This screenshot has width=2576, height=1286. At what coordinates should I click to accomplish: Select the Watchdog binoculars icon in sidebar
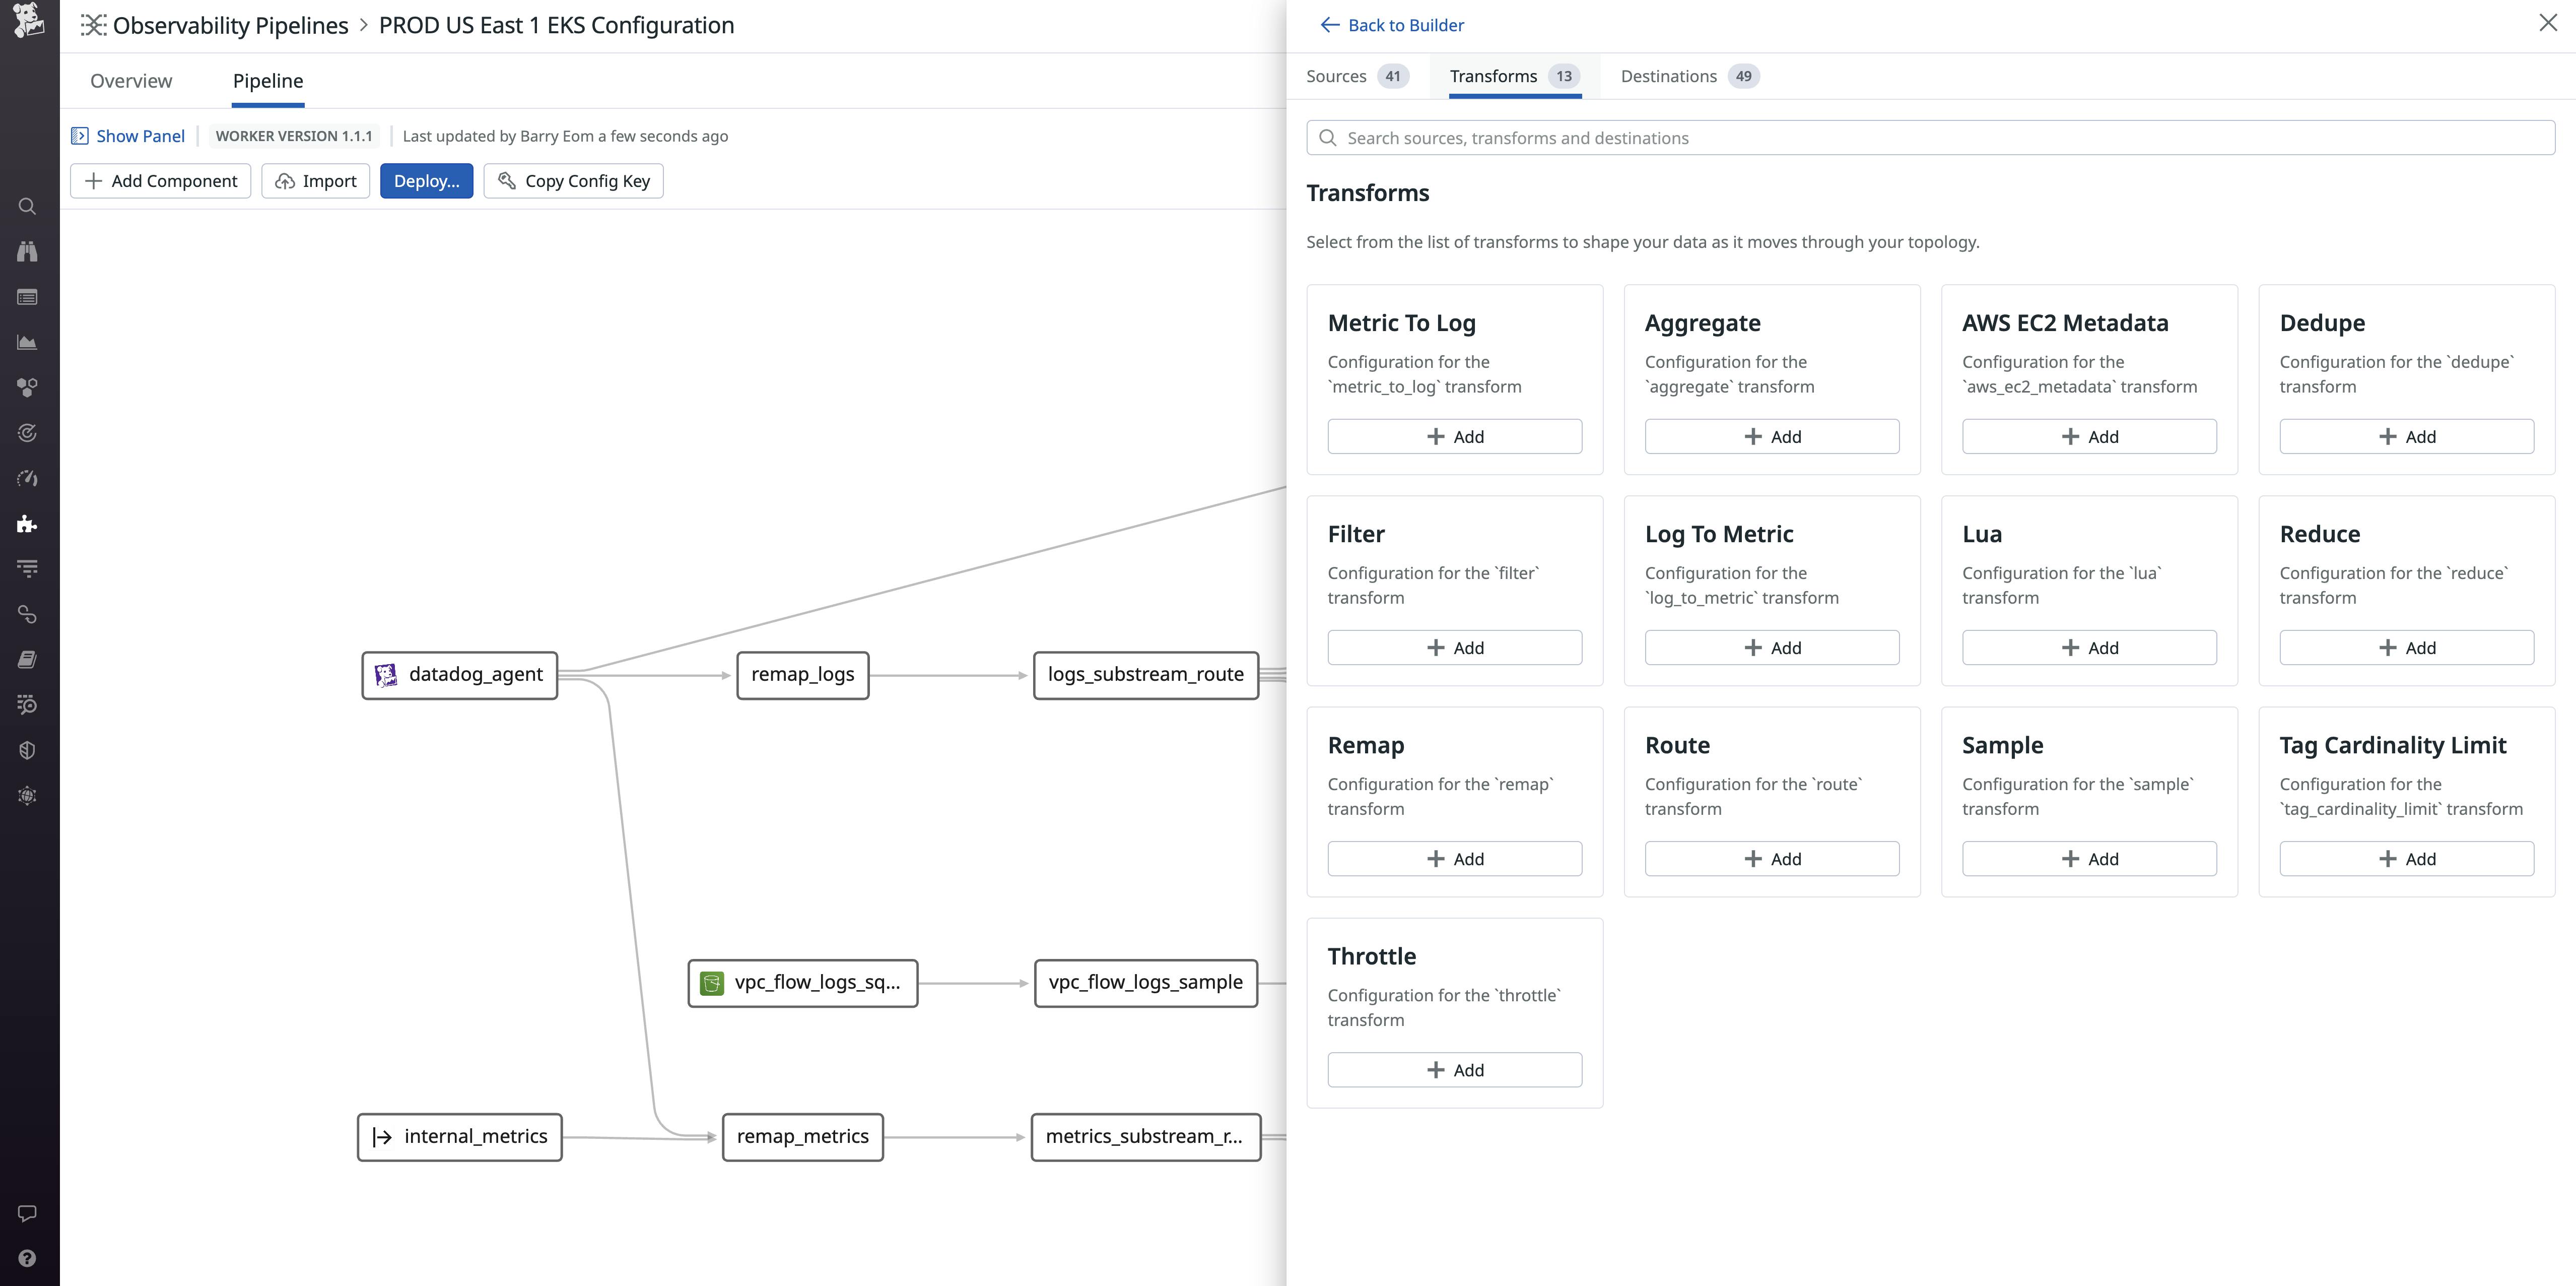(x=27, y=251)
